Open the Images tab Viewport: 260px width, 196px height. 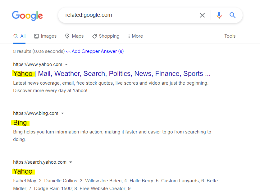[x=45, y=36]
